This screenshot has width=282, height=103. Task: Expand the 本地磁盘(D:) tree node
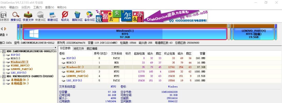(x=4, y=84)
